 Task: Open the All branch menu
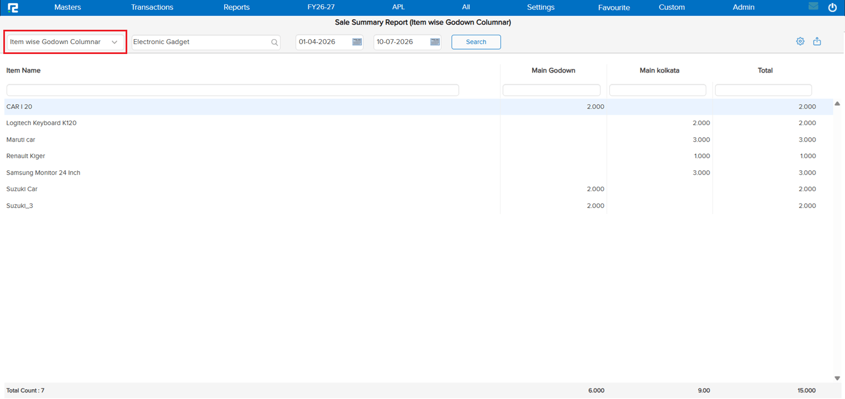pyautogui.click(x=466, y=7)
